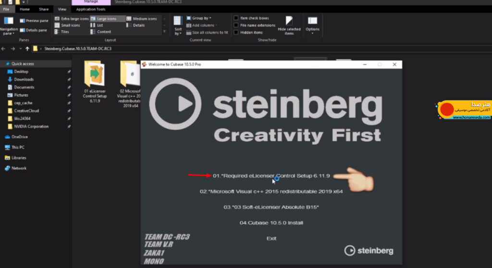Select Libraries in sidebar
492x268 pixels.
click(x=19, y=158)
